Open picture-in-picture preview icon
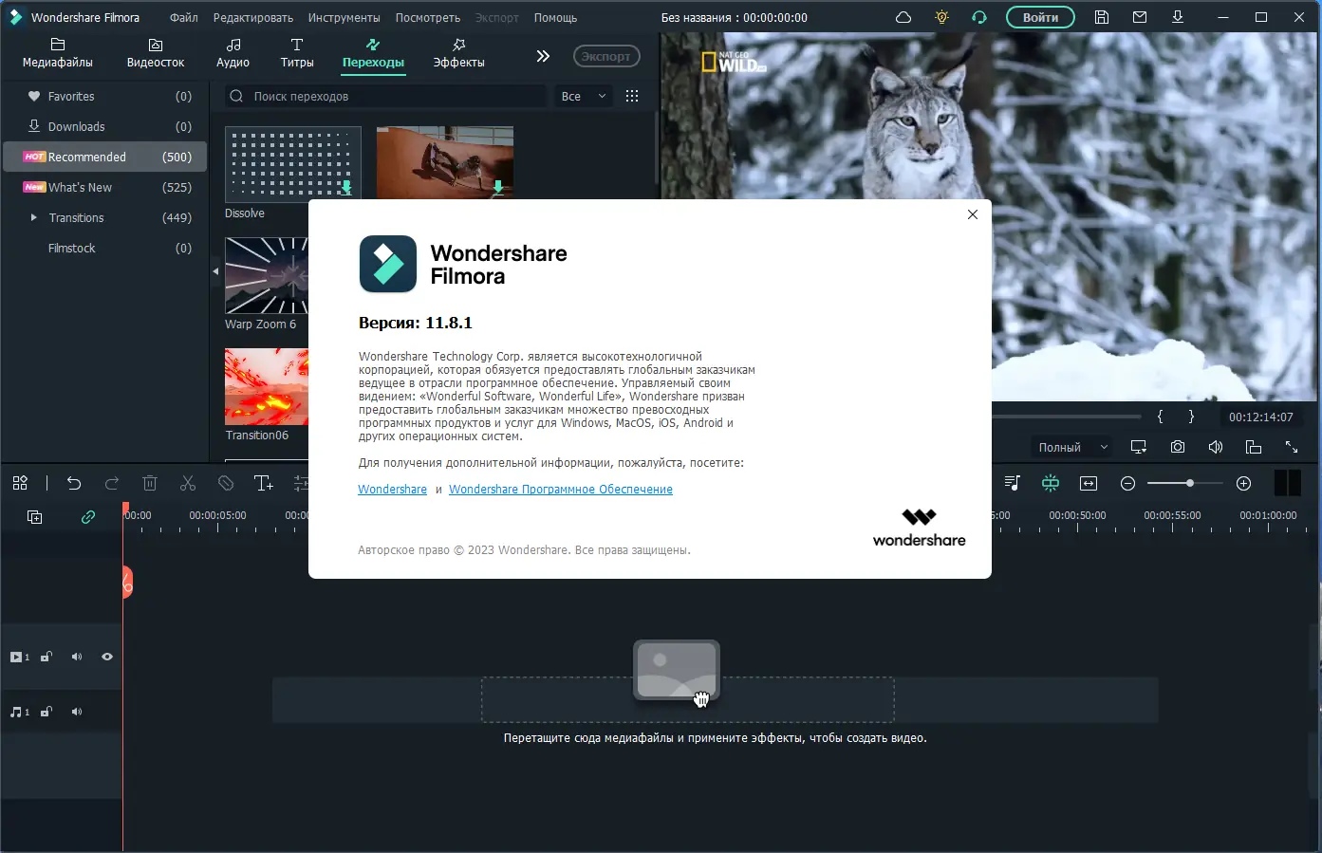 [1254, 447]
